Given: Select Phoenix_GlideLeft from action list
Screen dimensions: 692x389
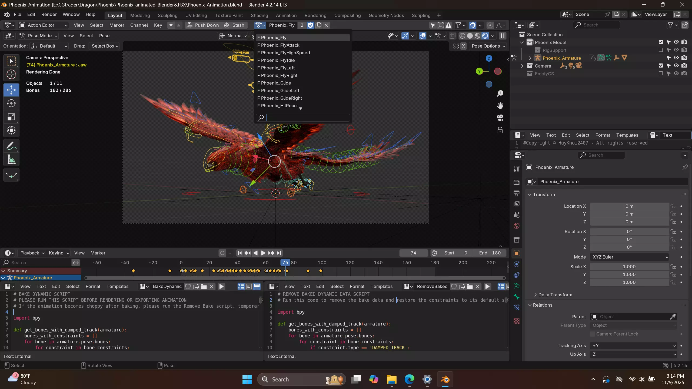Looking at the screenshot, I should pyautogui.click(x=303, y=90).
